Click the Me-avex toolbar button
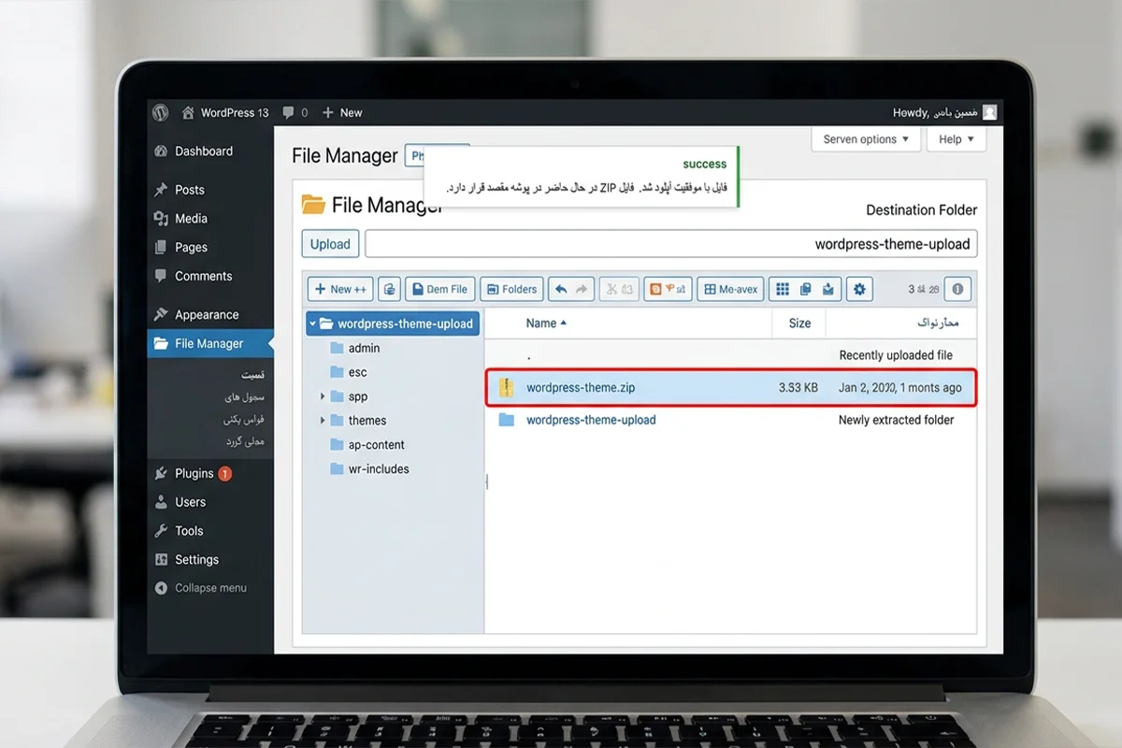 coord(730,289)
